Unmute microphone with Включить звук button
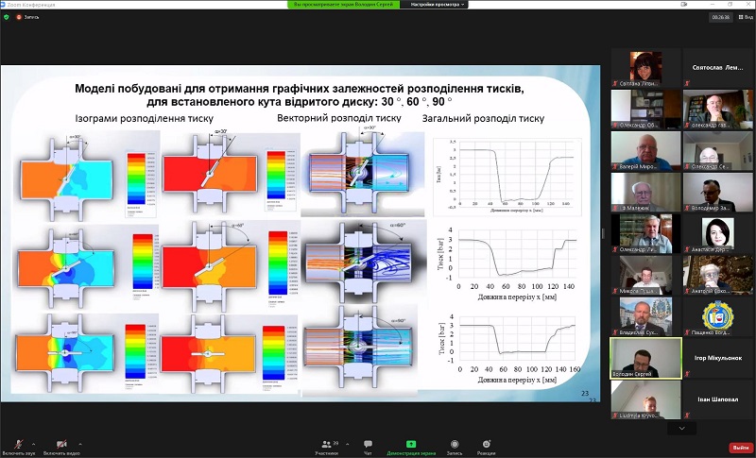Image resolution: width=756 pixels, height=458 pixels. [x=19, y=447]
